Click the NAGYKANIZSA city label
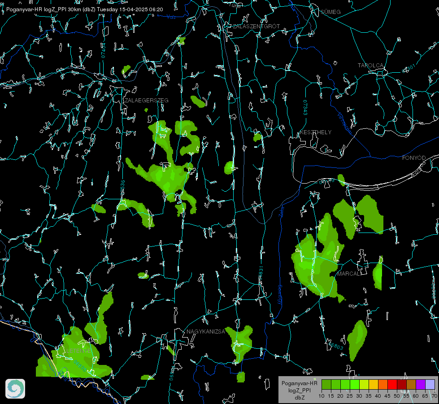The image size is (439, 404). (x=206, y=332)
